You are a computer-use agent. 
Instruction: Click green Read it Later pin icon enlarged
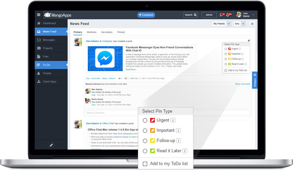click(x=152, y=151)
